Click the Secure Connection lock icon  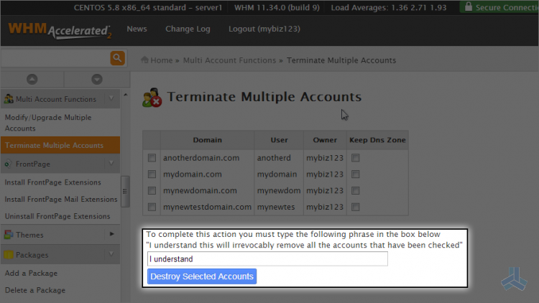click(x=469, y=6)
